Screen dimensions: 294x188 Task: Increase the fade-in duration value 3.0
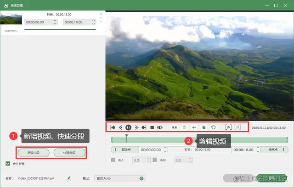pos(148,159)
